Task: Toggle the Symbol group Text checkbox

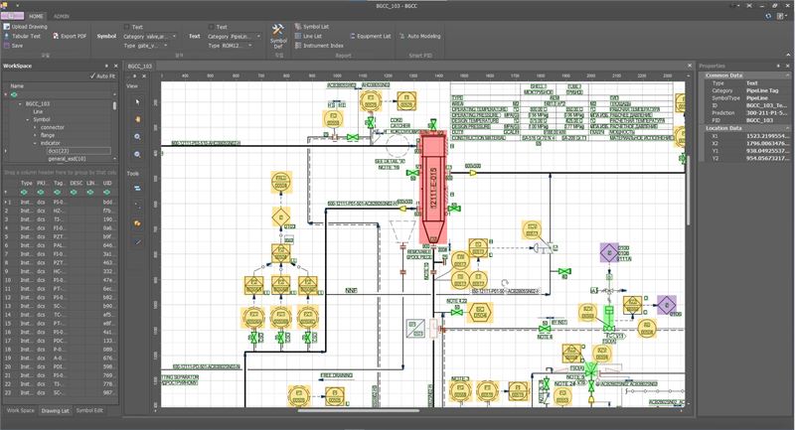Action: coord(127,27)
